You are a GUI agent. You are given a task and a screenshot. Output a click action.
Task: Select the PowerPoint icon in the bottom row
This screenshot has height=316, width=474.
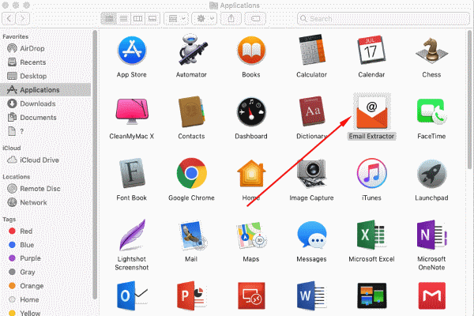[x=191, y=295]
